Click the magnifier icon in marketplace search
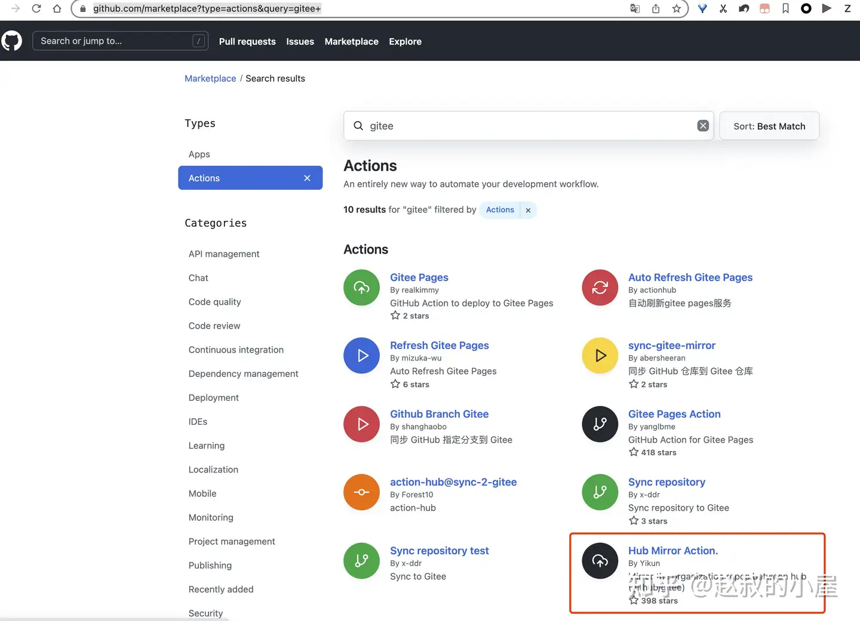860x621 pixels. [358, 126]
